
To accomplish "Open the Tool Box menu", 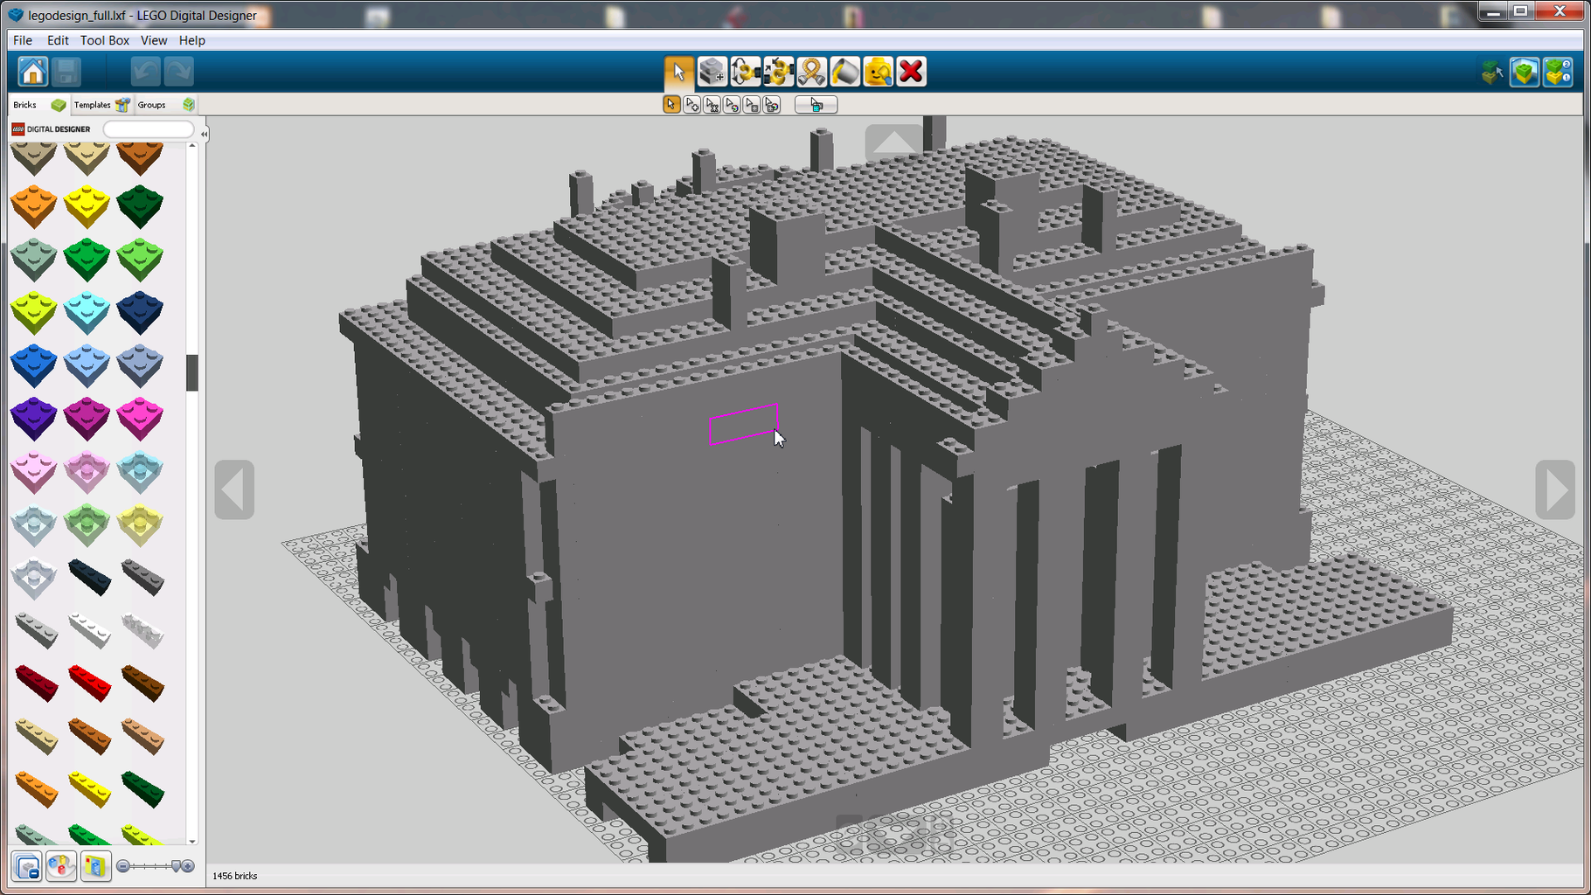I will 104,40.
